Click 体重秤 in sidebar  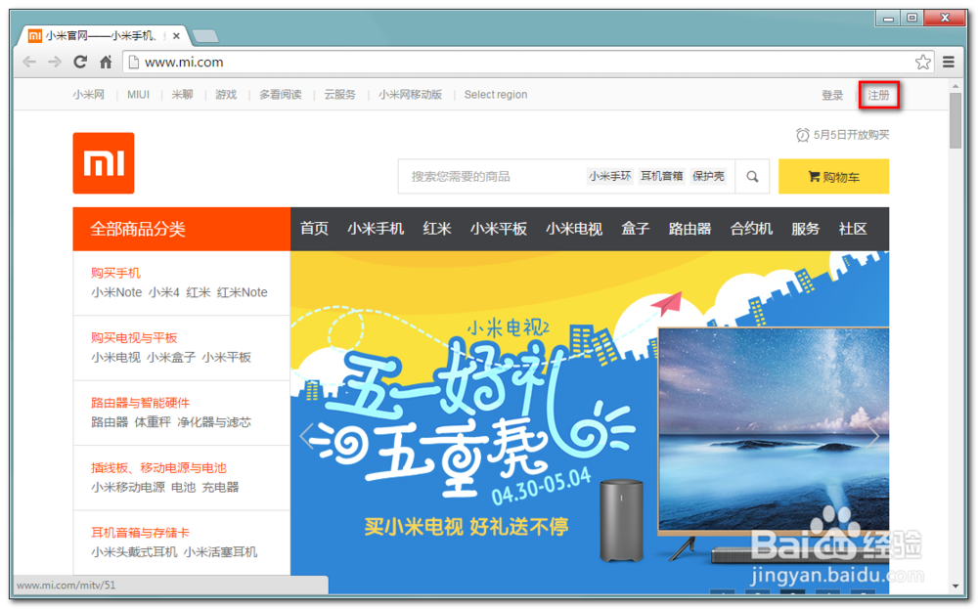click(153, 422)
